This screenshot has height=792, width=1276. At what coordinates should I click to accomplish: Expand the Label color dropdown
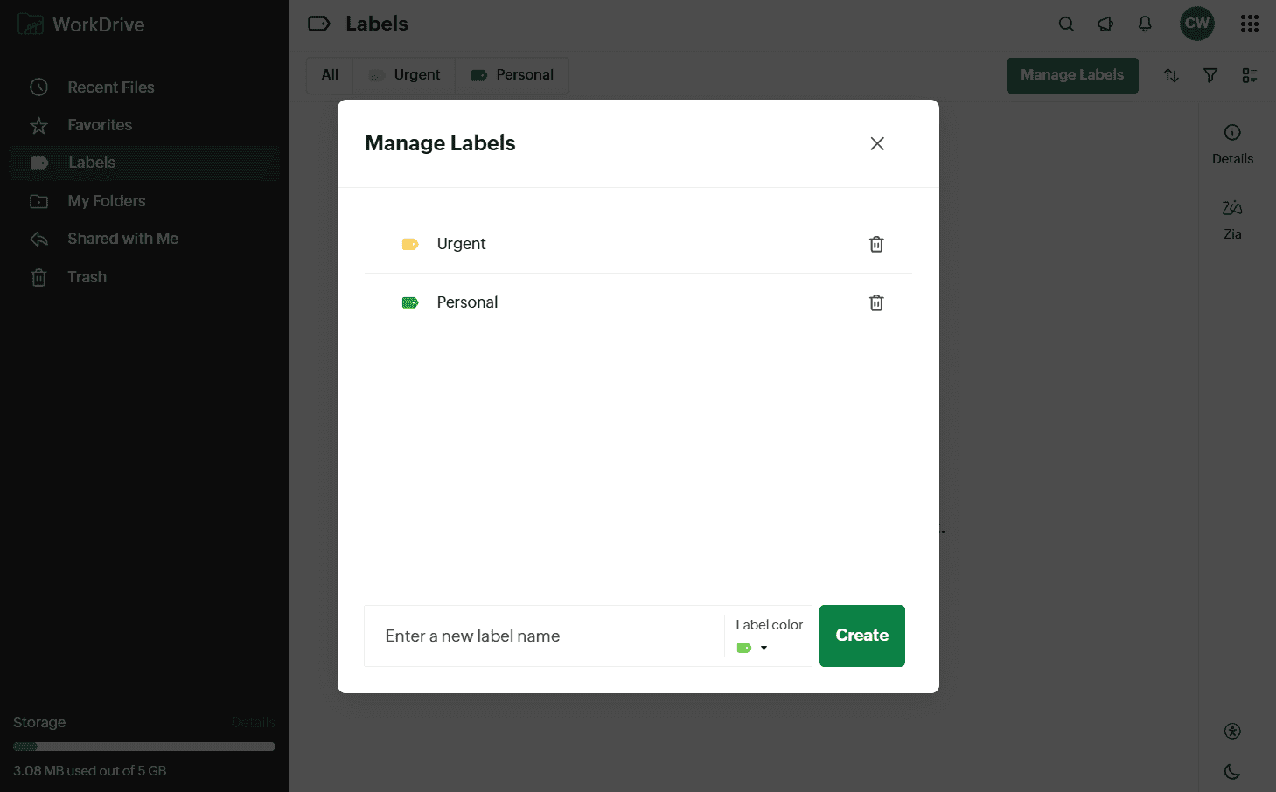pyautogui.click(x=764, y=648)
